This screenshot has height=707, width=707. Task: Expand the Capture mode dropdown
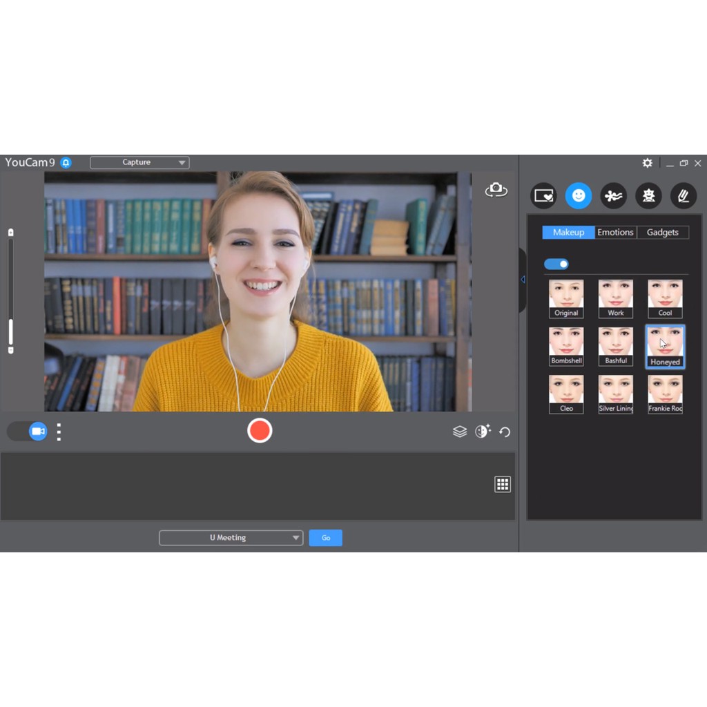point(139,162)
